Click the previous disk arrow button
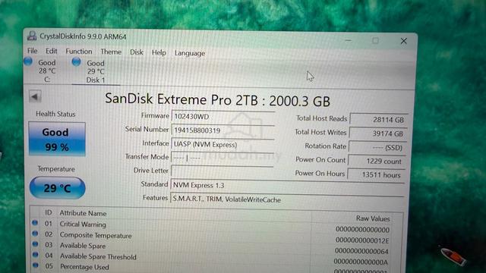This screenshot has width=486, height=273. (x=35, y=96)
